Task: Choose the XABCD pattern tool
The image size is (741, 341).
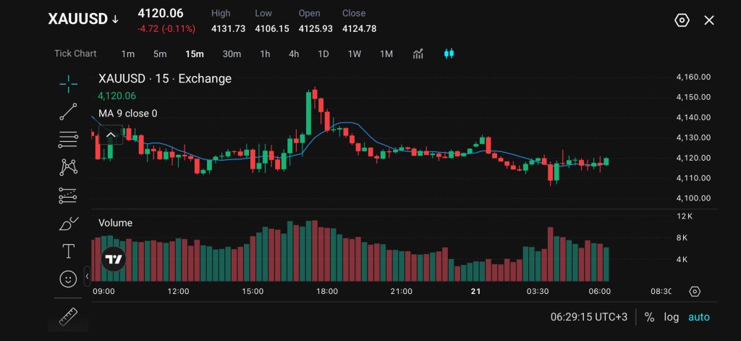Action: (69, 167)
